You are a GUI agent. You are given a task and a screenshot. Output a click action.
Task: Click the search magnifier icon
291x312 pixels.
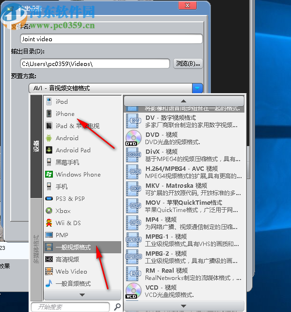tap(117, 307)
